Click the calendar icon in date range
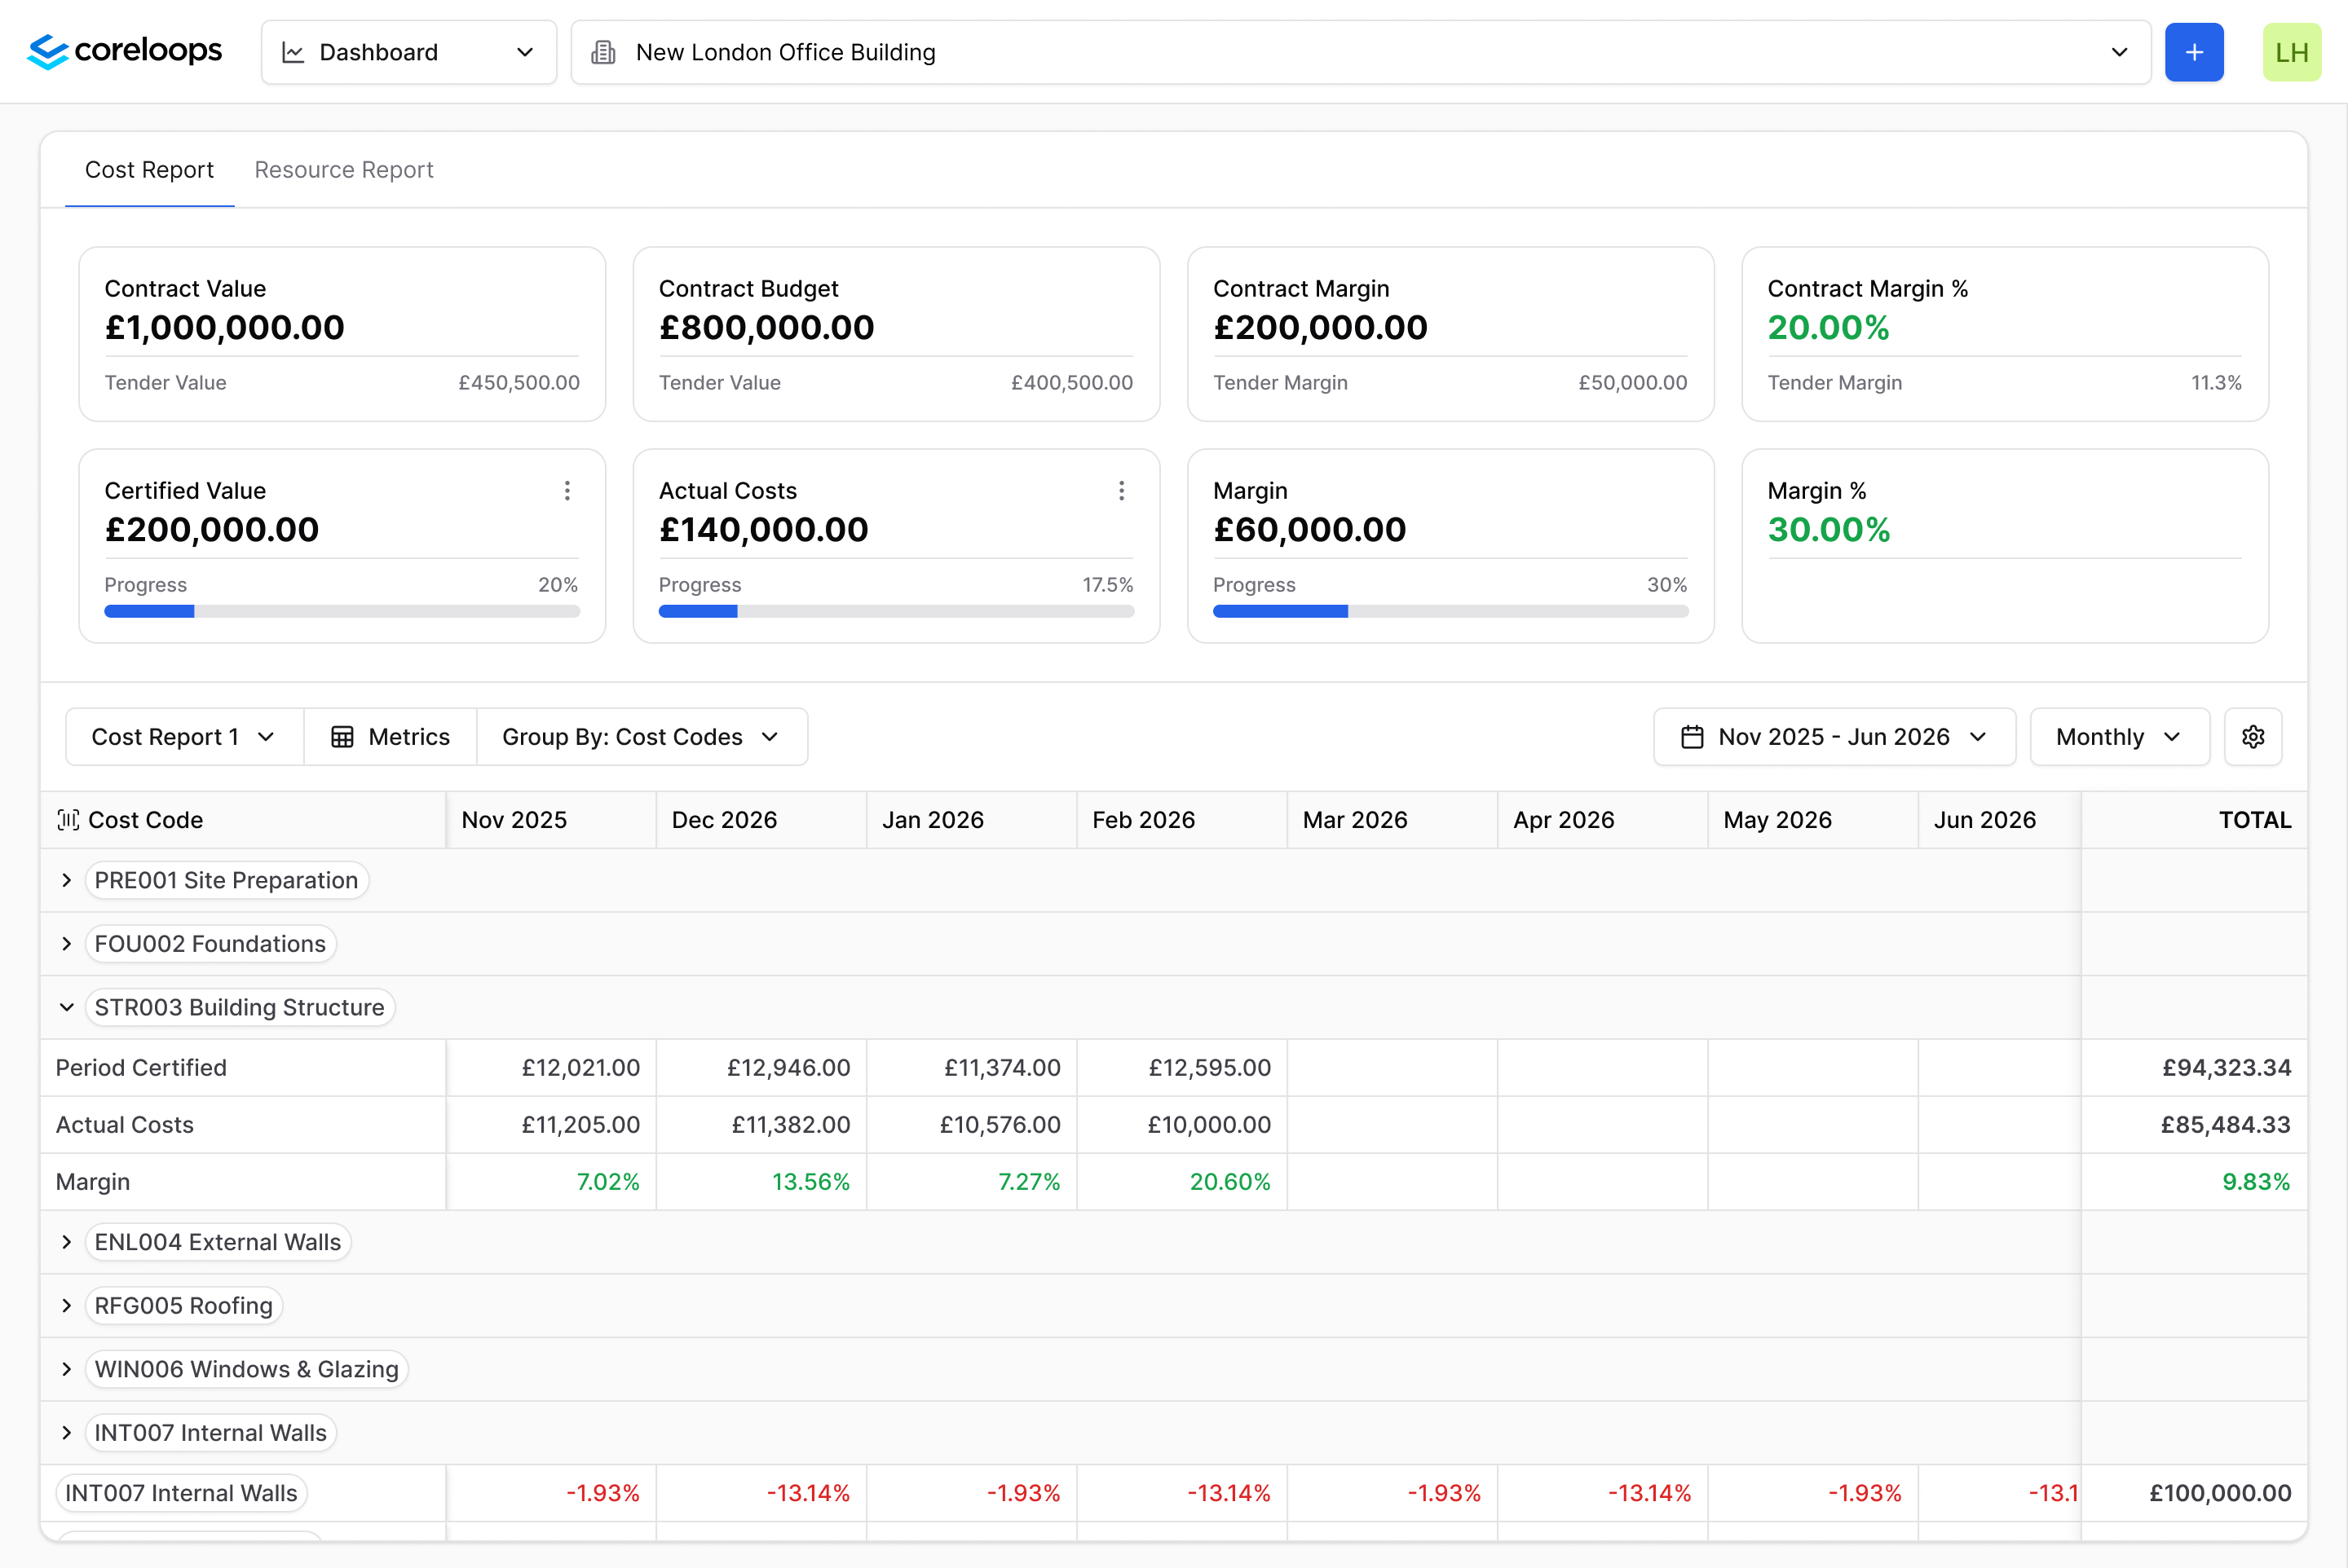This screenshot has width=2348, height=1568. click(x=1692, y=737)
